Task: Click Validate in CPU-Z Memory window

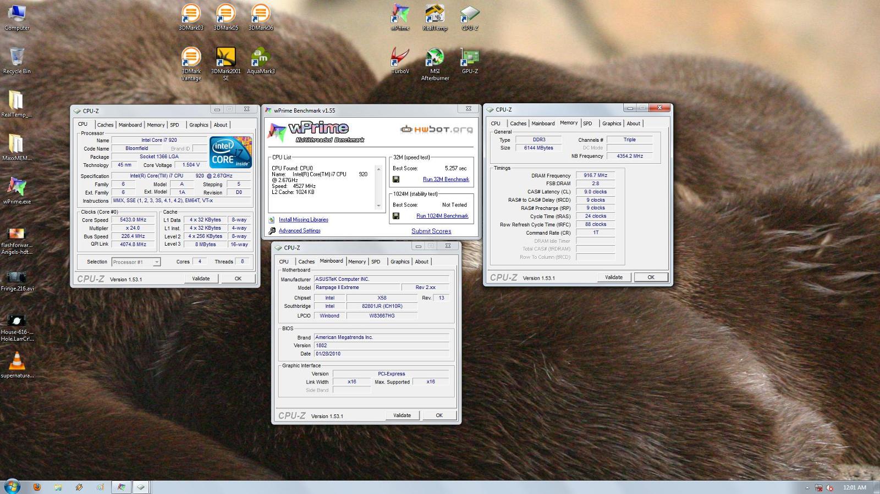Action: (x=614, y=277)
